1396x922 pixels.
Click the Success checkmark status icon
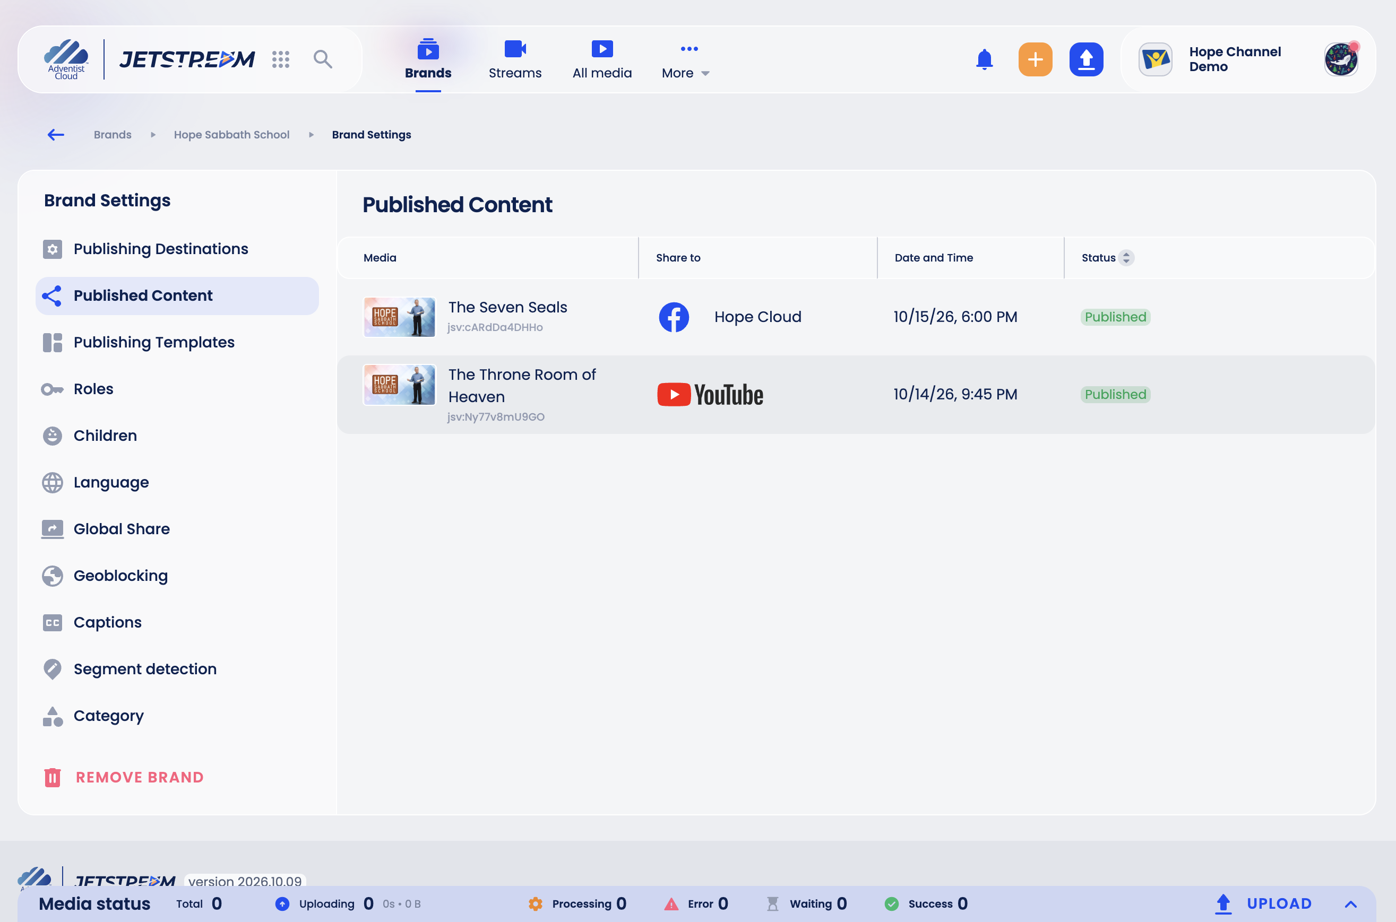pyautogui.click(x=891, y=904)
